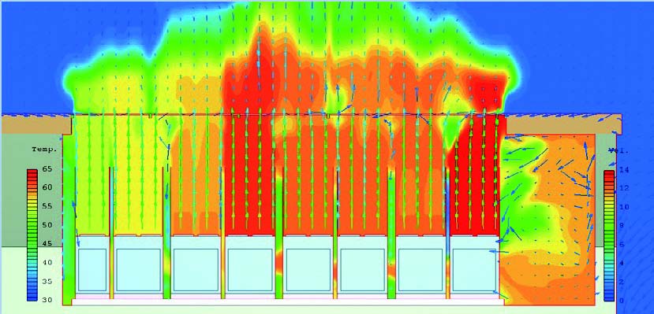Select the 2 value on velocity legend
654x314 pixels.
[x=621, y=282]
